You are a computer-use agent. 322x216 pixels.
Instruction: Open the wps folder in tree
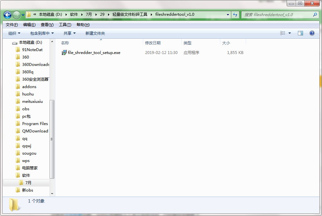pyautogui.click(x=26, y=161)
